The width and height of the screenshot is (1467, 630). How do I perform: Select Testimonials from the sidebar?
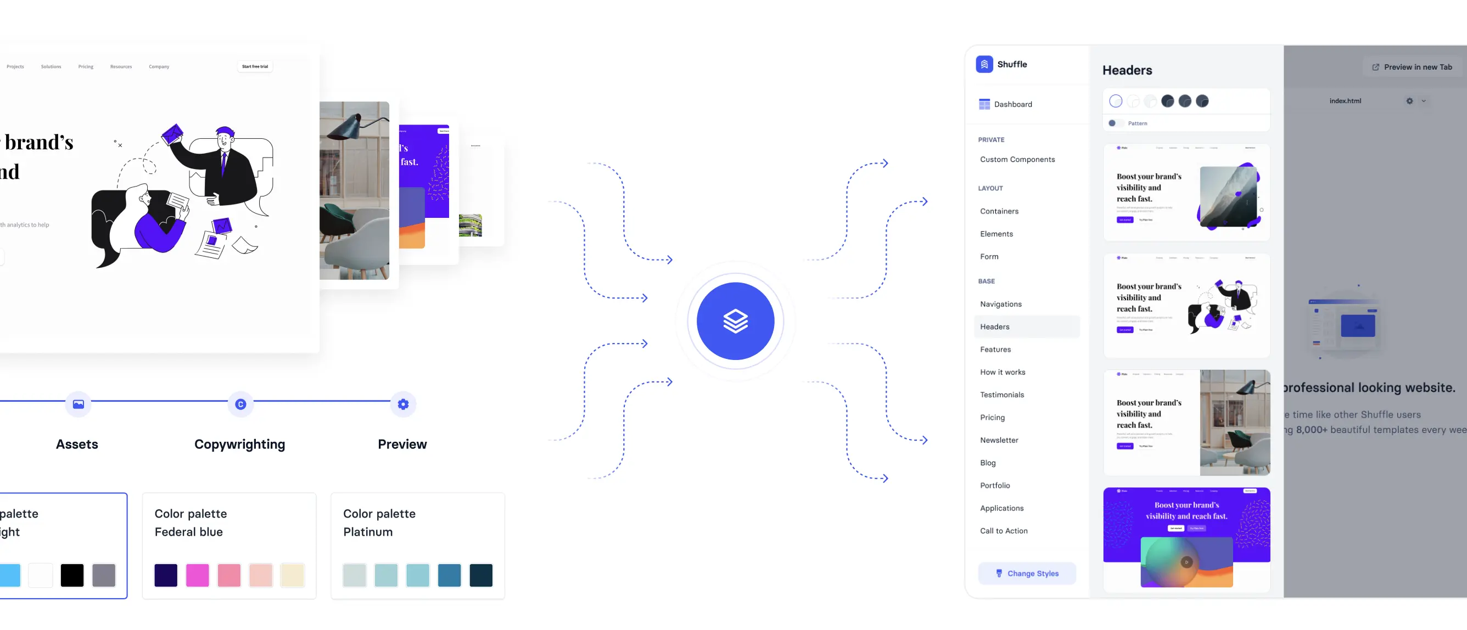coord(1003,395)
